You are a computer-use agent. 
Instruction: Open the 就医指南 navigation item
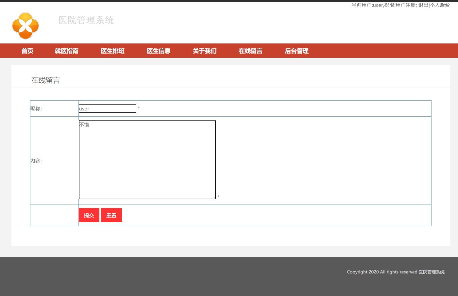pyautogui.click(x=67, y=51)
